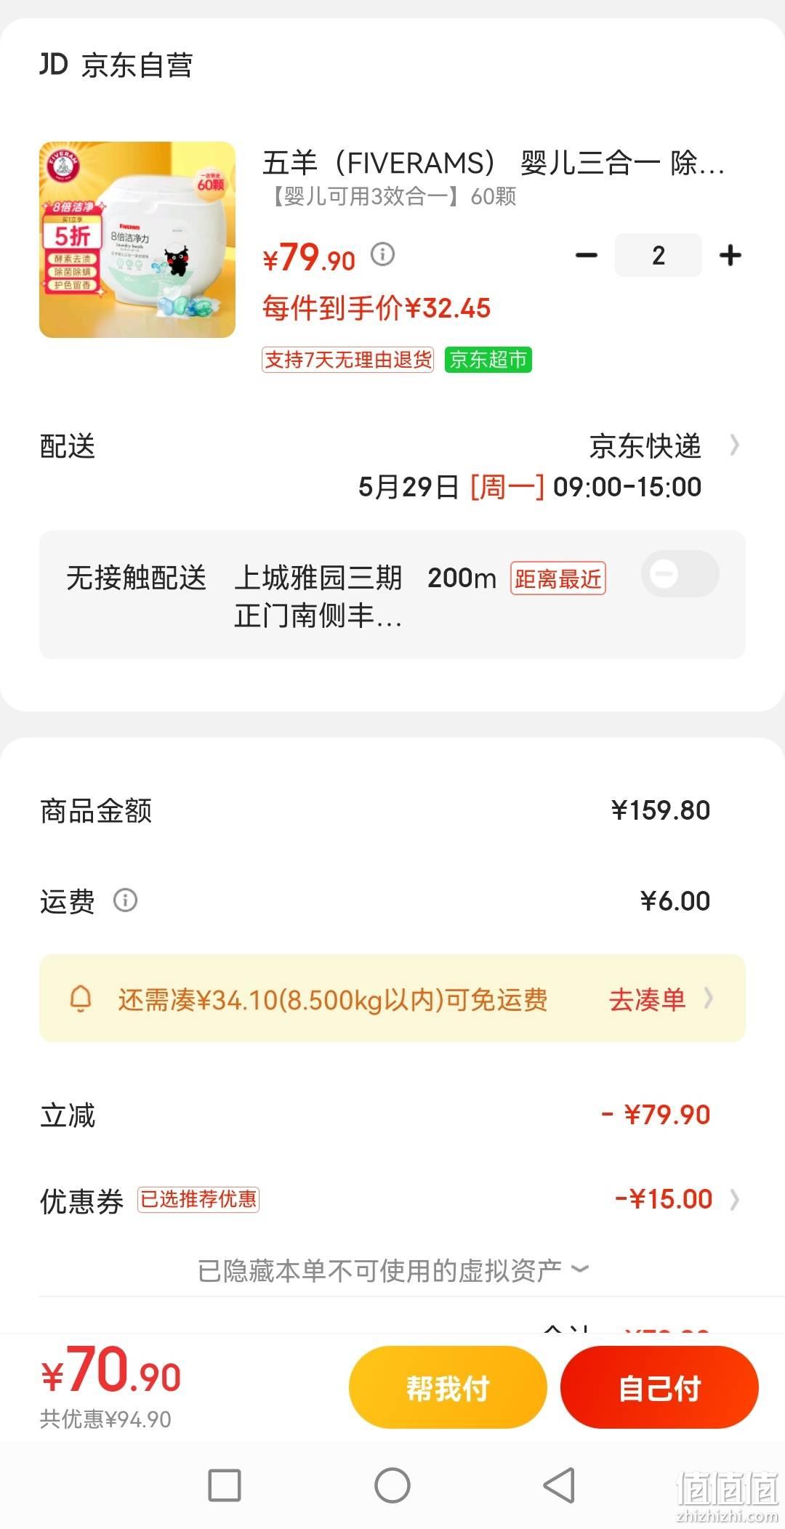Tap the 自己付 pay button

pos(659,1387)
